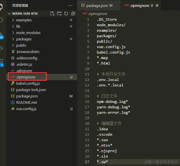
Task: Click the 资源管理器 explorer title
Action: [20, 5]
